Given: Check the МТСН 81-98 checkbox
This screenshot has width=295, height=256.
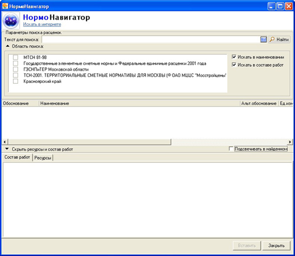Looking at the screenshot, I should (16, 57).
